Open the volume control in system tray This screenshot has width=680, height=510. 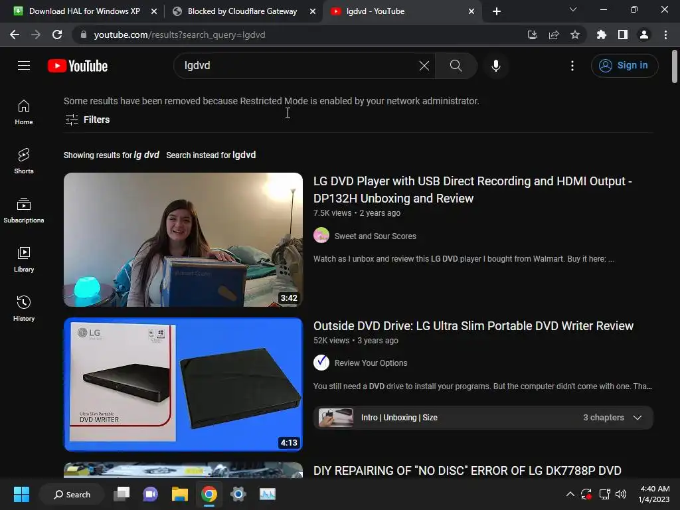click(x=621, y=494)
